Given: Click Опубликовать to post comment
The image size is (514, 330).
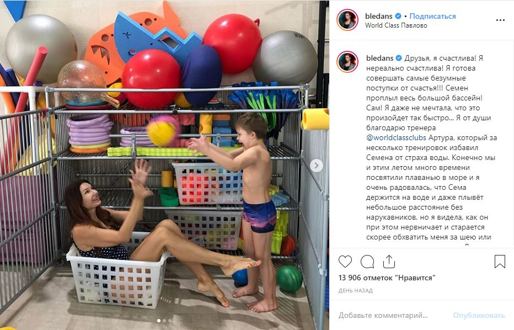Looking at the screenshot, I should pos(479,316).
